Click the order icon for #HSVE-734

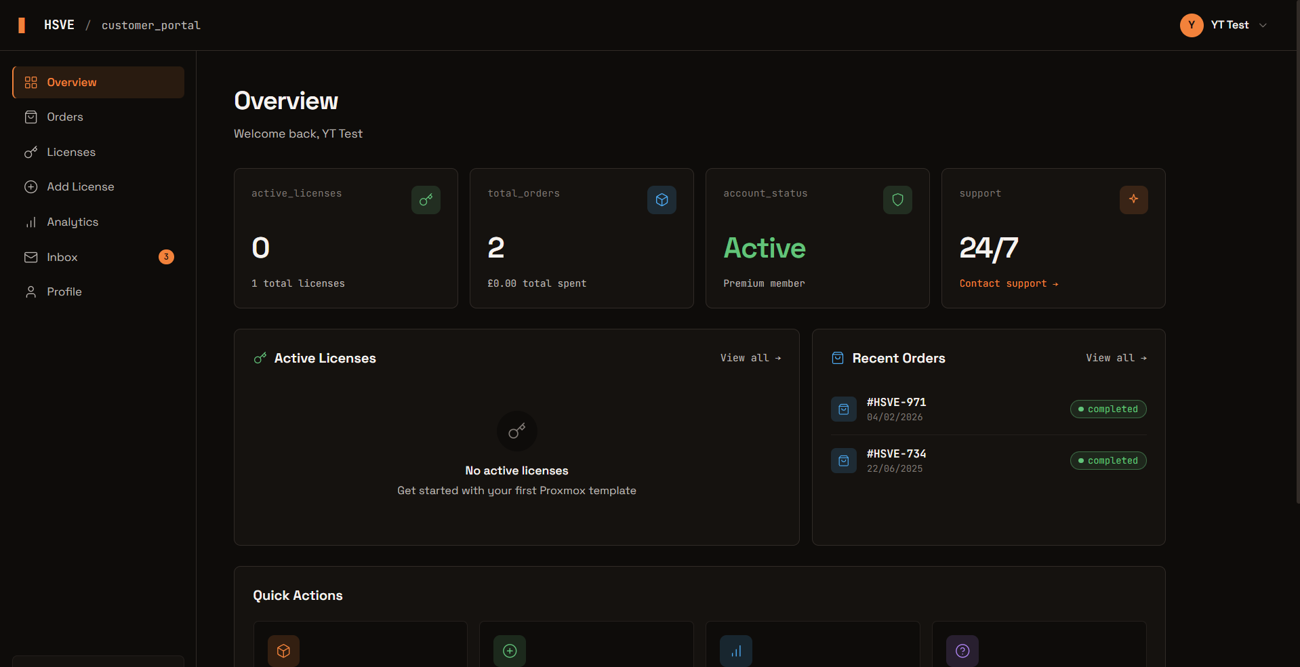(x=844, y=461)
